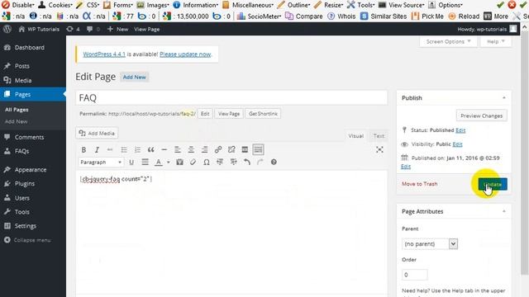Viewport: 529px width, 297px height.
Task: Open keyboard shortcuts help icon
Action: pyautogui.click(x=274, y=163)
